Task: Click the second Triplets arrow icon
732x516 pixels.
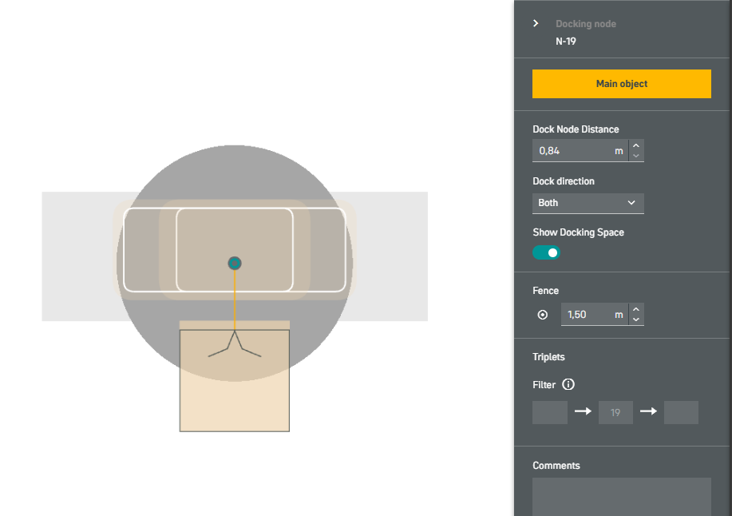Action: point(648,411)
